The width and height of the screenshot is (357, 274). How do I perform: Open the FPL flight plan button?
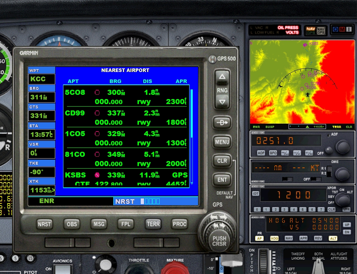[126, 224]
